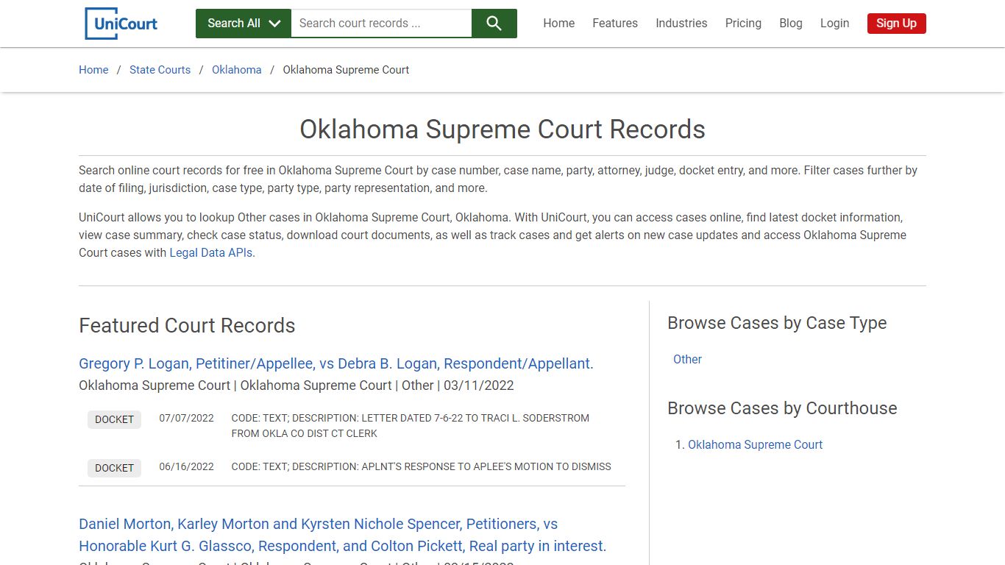This screenshot has height=565, width=1005.
Task: Select the letter to Traci L. Soderstrom docket text
Action: point(411,426)
